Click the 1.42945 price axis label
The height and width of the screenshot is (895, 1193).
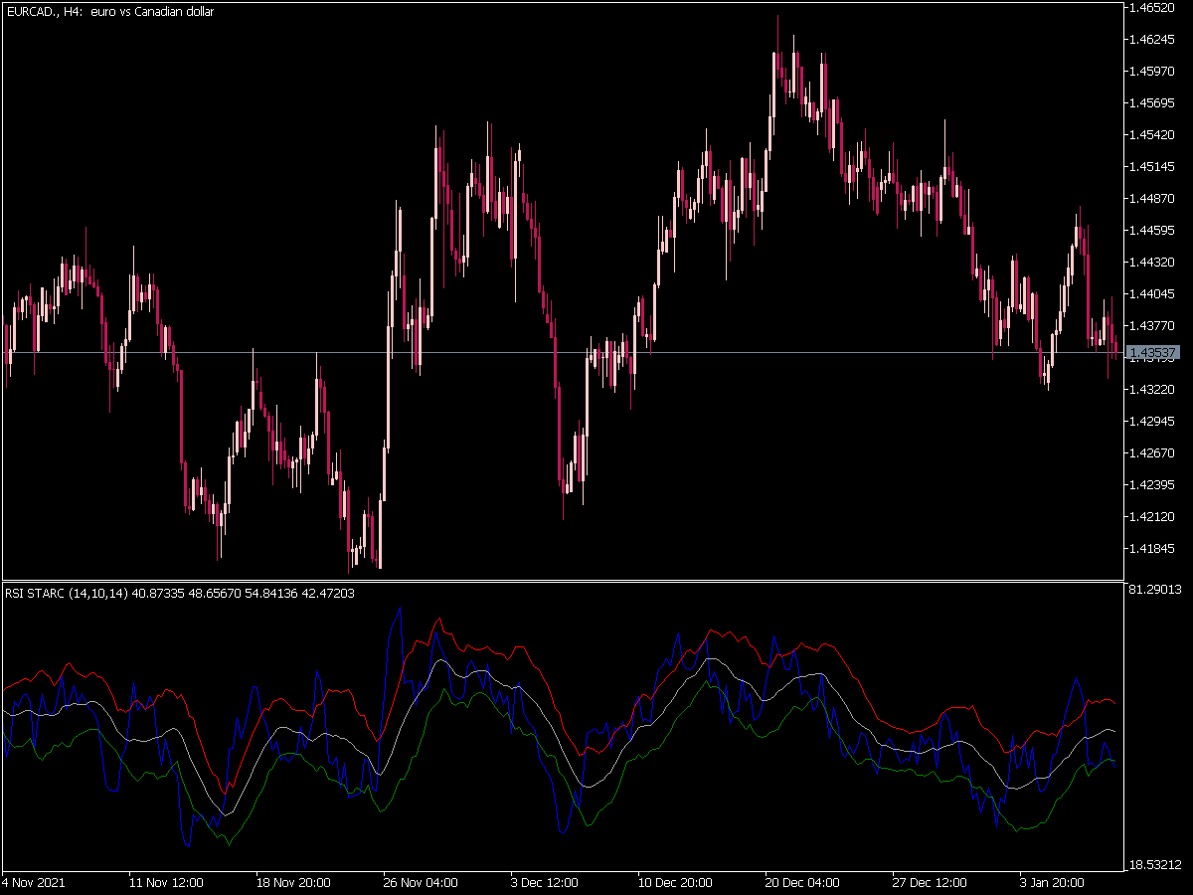click(x=1154, y=422)
